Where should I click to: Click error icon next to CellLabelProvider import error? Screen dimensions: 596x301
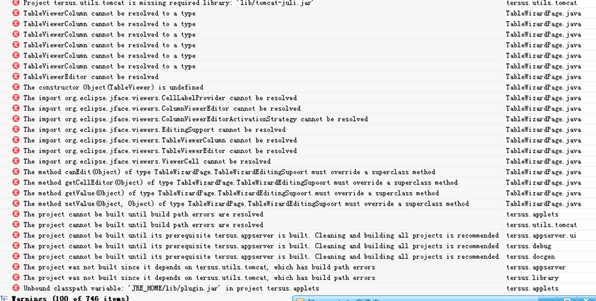click(x=16, y=98)
